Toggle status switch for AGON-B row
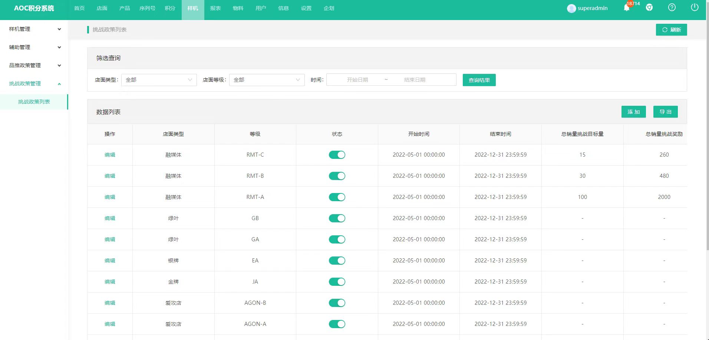Image resolution: width=709 pixels, height=340 pixels. click(x=337, y=303)
